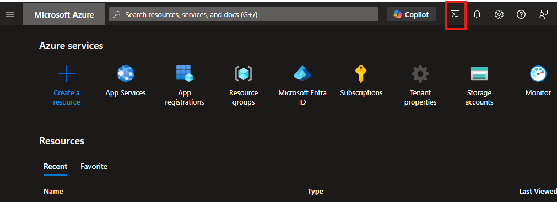Click the Copilot button
Image resolution: width=557 pixels, height=202 pixels.
pos(411,14)
